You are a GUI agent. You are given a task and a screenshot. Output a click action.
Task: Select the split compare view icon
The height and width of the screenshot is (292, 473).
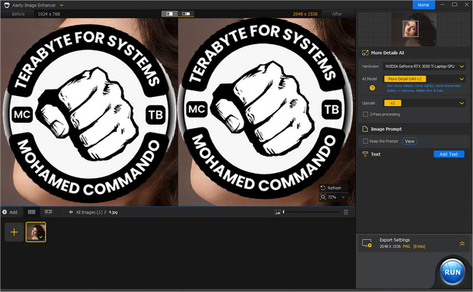[x=169, y=14]
